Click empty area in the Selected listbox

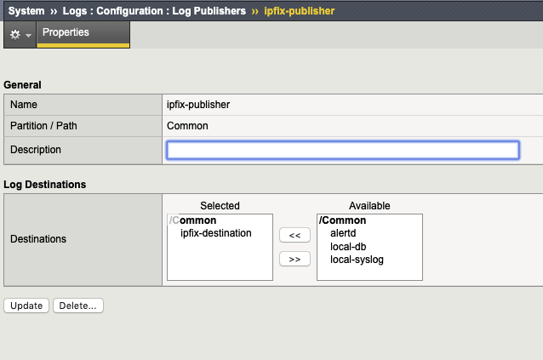[220, 264]
